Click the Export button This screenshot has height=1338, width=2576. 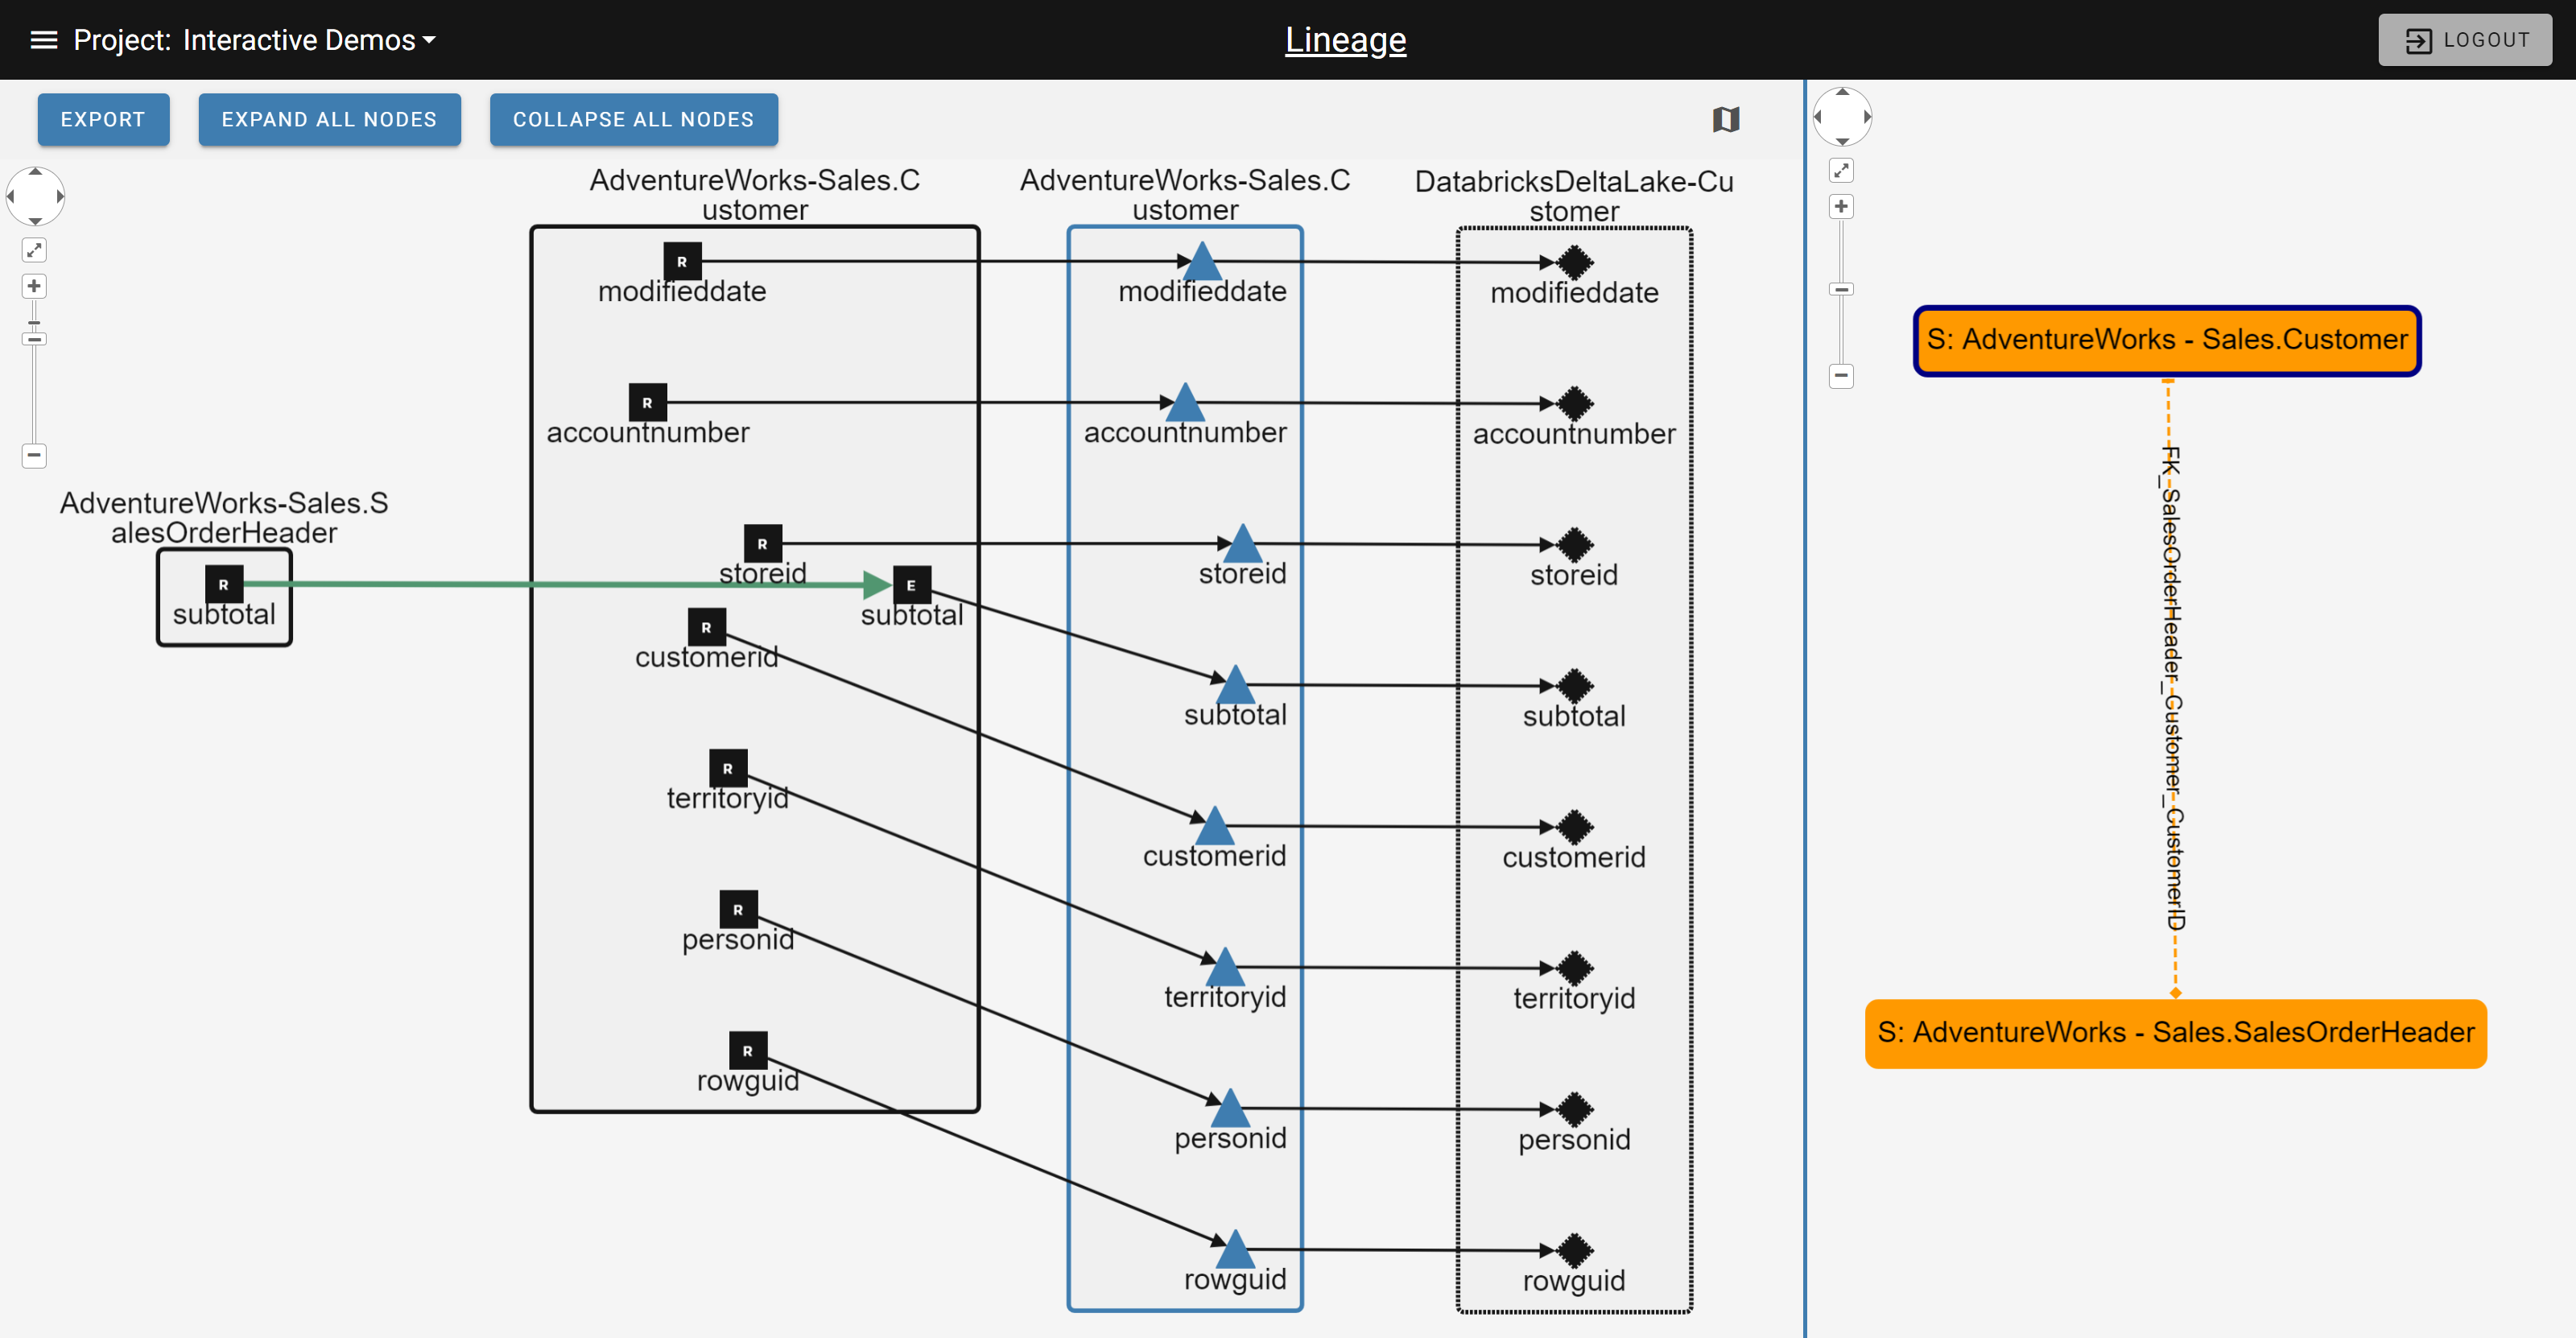[x=103, y=119]
